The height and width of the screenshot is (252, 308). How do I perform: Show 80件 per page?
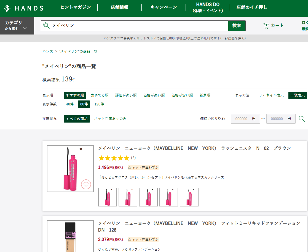84,104
